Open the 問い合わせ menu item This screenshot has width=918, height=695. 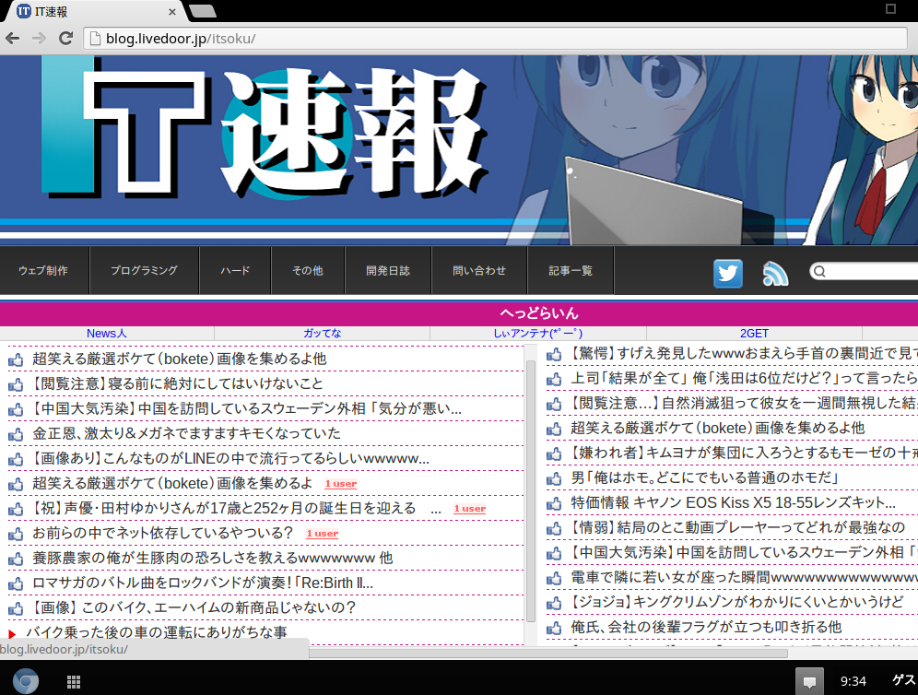click(x=479, y=270)
